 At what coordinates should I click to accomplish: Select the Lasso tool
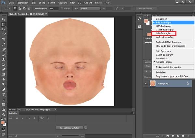[4, 29]
